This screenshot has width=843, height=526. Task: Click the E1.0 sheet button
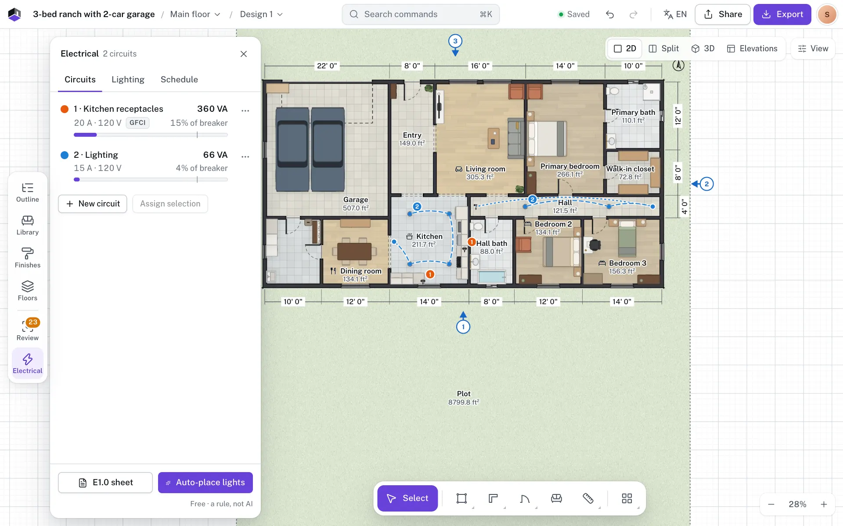pos(105,483)
